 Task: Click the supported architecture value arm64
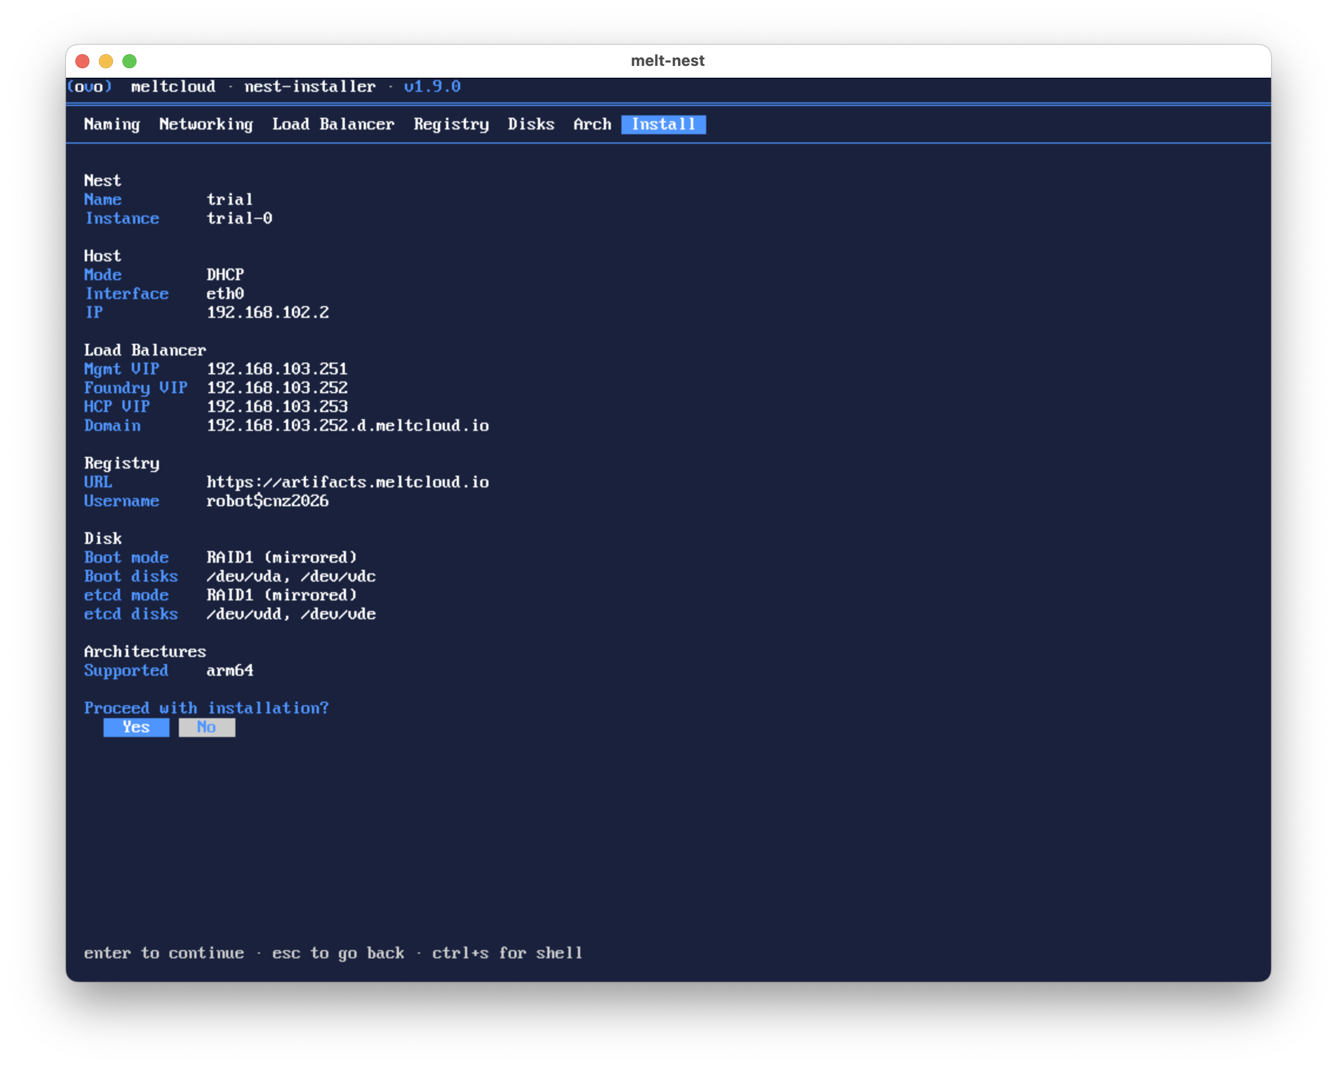[230, 670]
